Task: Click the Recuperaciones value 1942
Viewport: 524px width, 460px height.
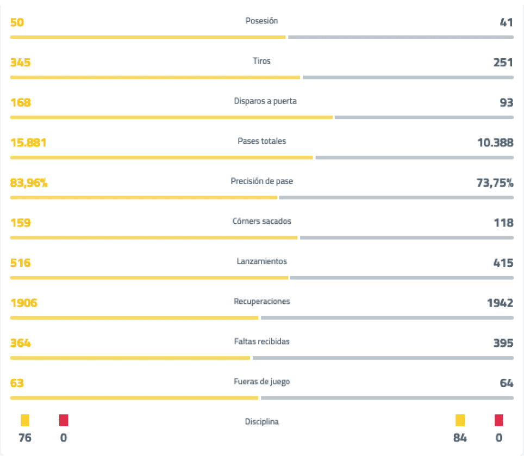Action: point(500,303)
